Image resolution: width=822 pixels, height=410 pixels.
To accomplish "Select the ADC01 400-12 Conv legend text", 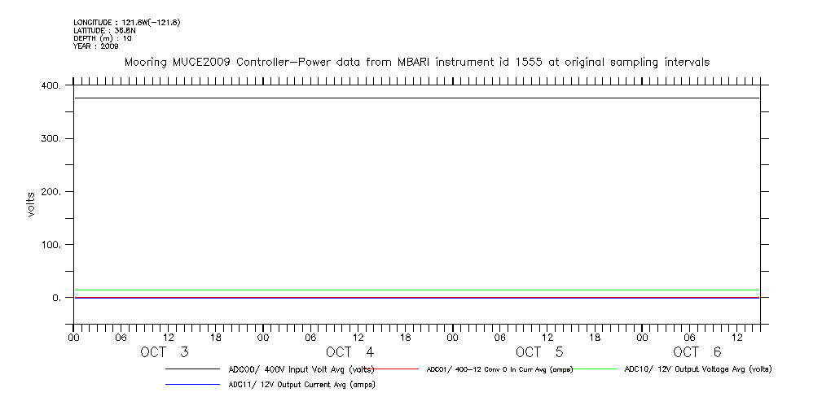I will coord(499,369).
